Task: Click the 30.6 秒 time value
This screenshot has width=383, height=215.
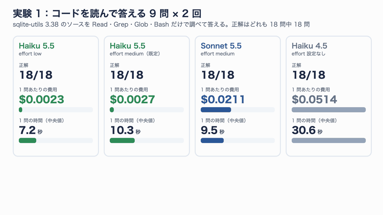Action: tap(307, 130)
